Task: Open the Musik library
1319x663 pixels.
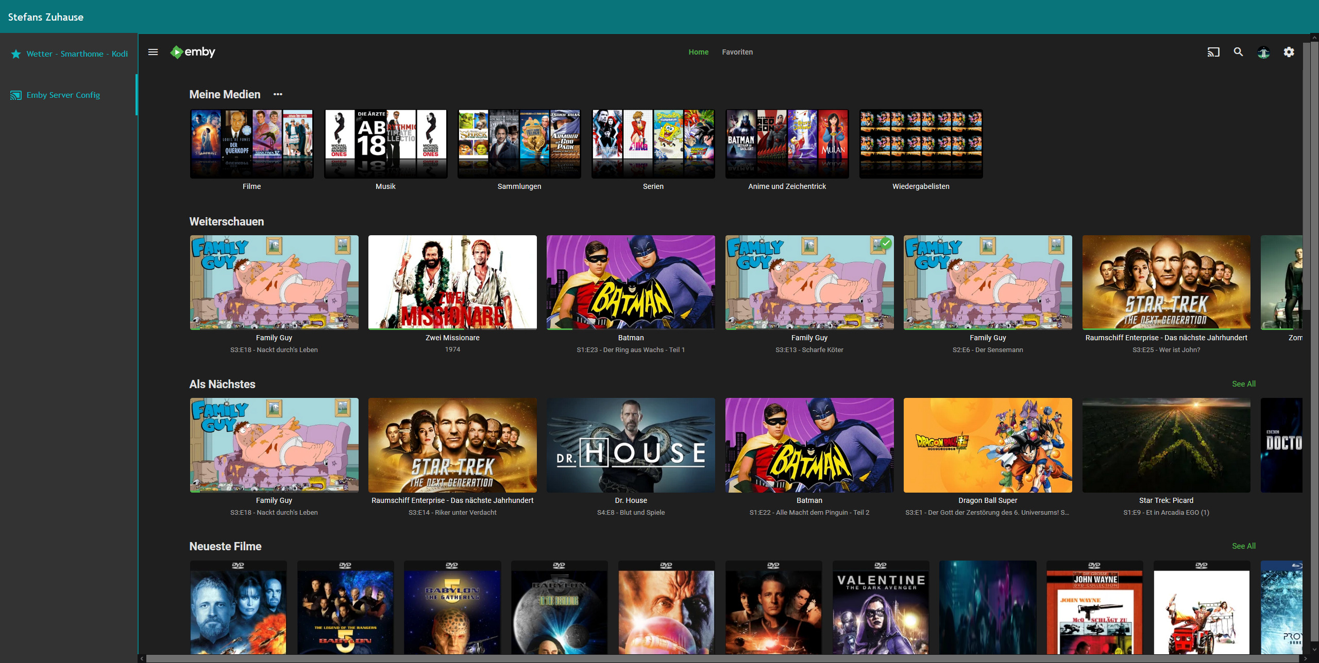Action: pyautogui.click(x=385, y=144)
